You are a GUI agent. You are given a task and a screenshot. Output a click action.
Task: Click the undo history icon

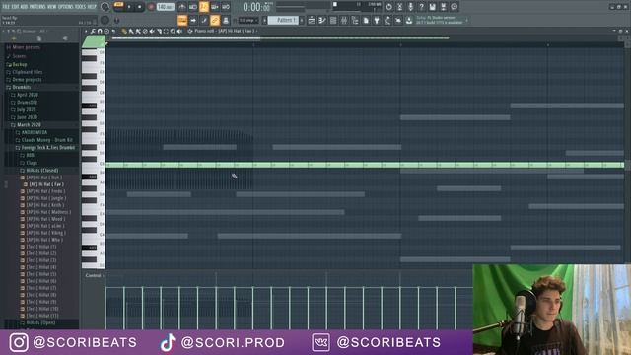pos(388,7)
